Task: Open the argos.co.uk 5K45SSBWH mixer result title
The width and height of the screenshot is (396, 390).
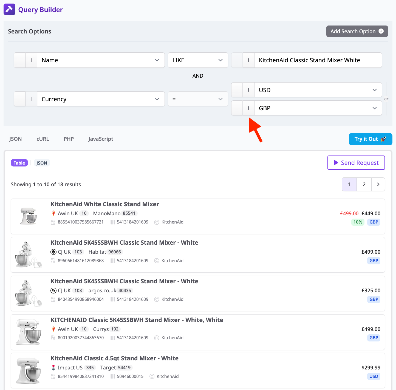Action: 125,281
